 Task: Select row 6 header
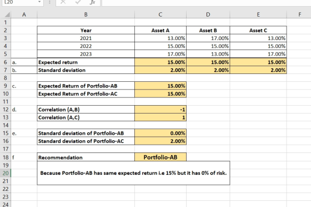6,62
